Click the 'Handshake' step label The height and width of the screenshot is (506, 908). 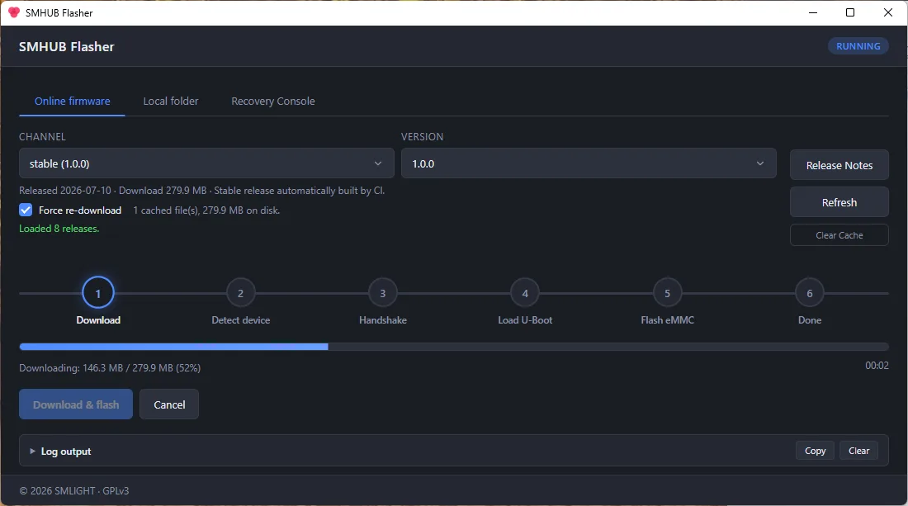383,320
